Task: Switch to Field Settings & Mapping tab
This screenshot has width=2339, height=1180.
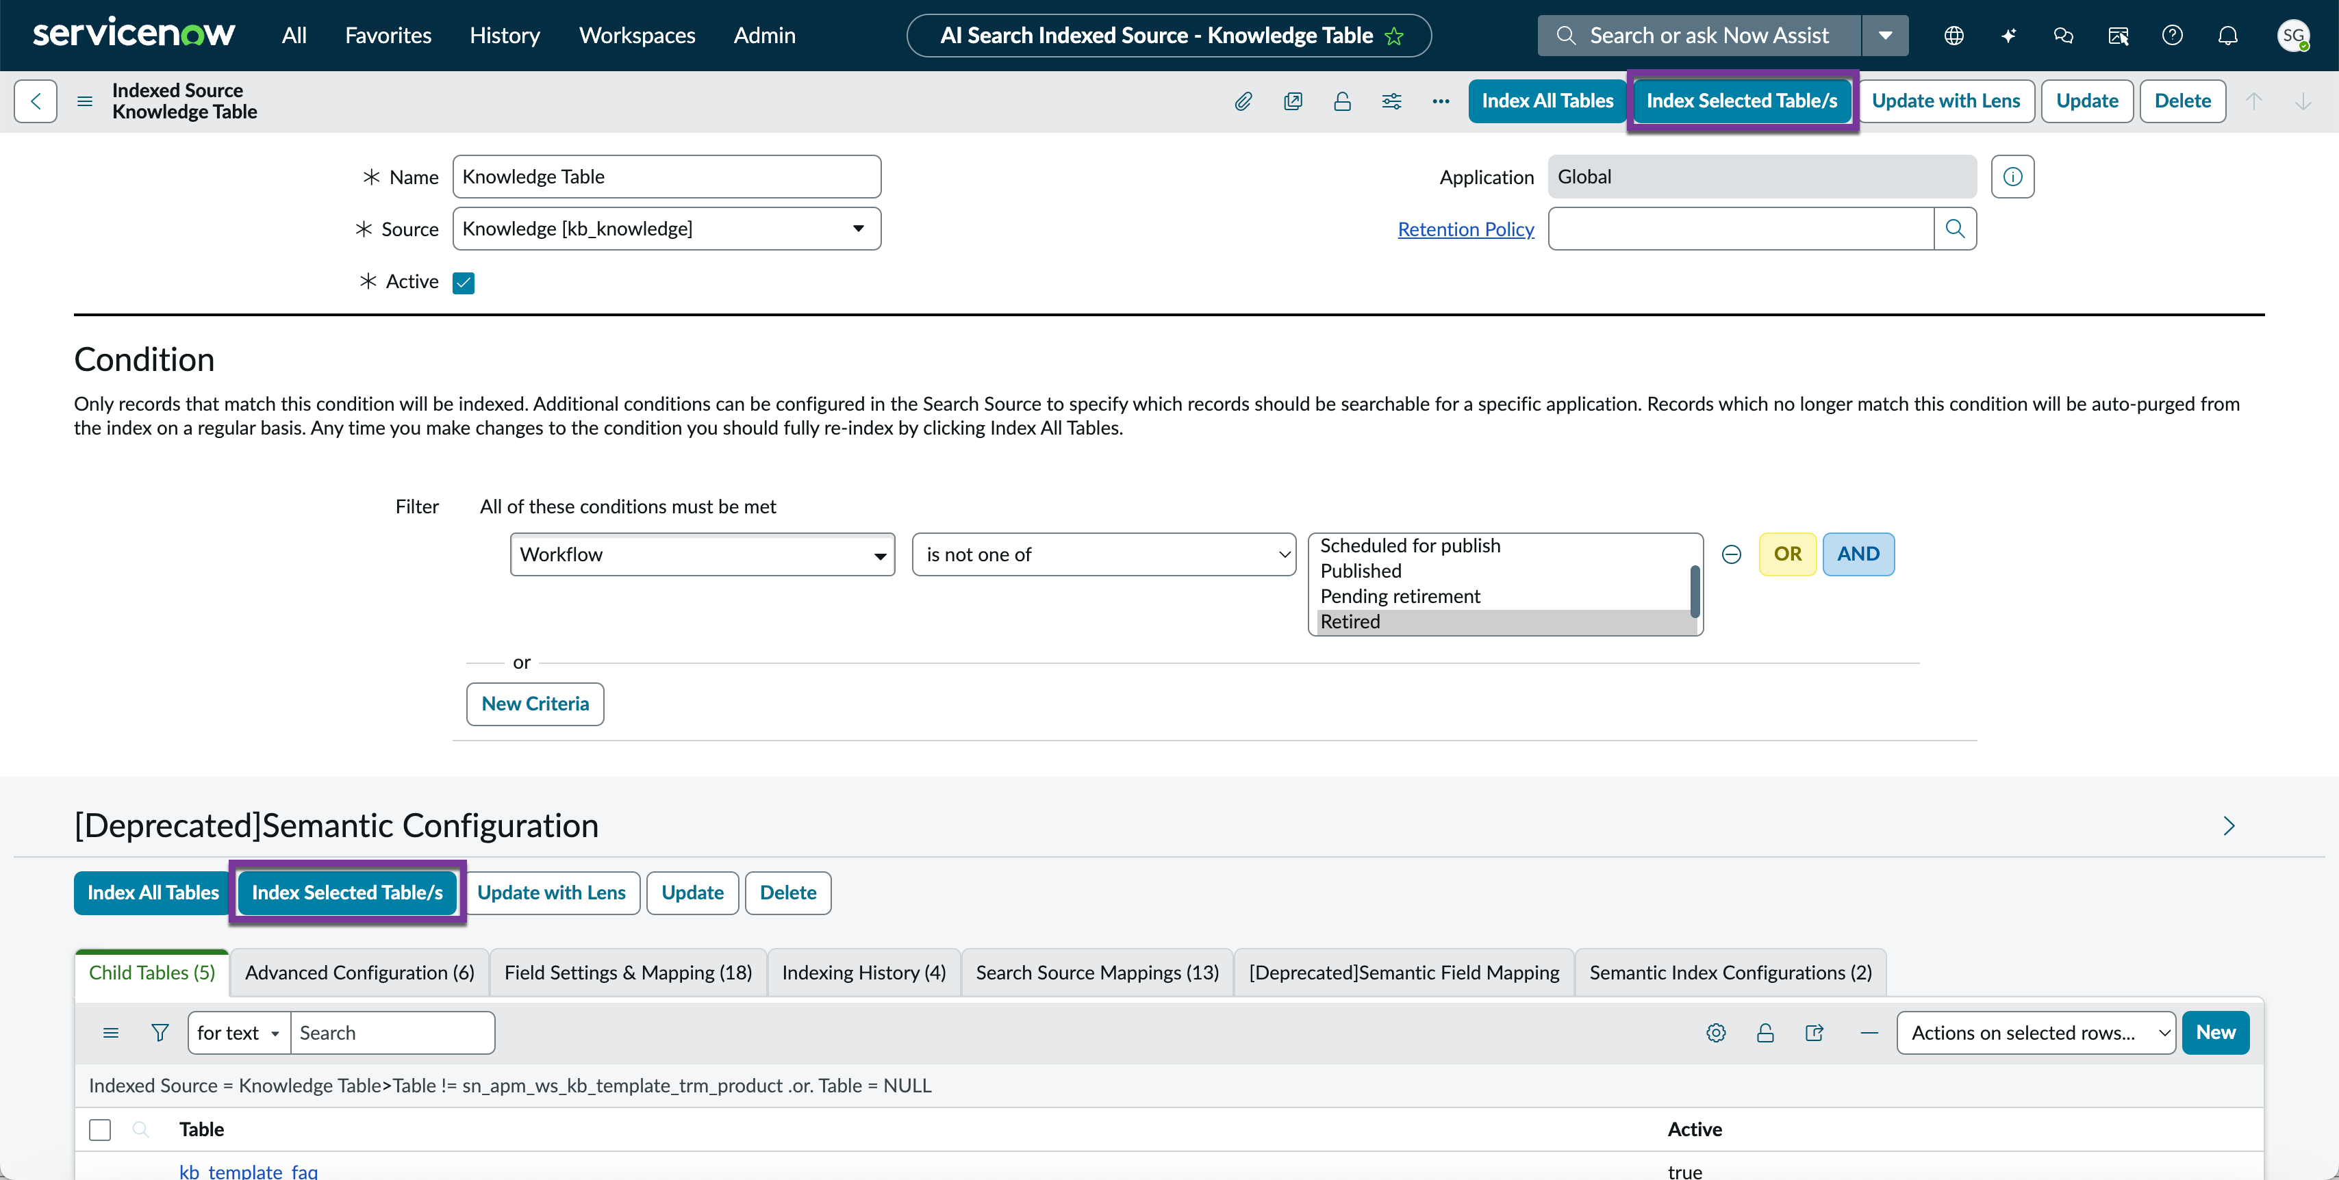Action: click(x=629, y=973)
